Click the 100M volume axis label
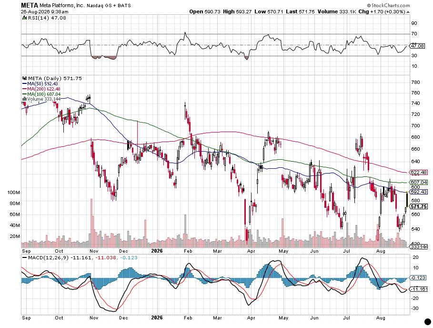The width and height of the screenshot is (433, 328). point(13,193)
